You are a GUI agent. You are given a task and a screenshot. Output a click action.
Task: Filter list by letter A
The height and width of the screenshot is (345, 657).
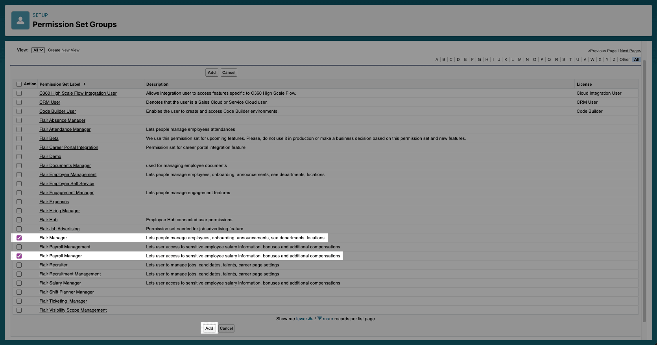[x=437, y=60]
